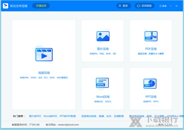This screenshot has width=184, height=130.
Task: Open the WORD compression icon
Action: 102,83
